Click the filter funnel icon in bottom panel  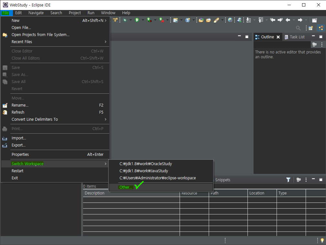click(288, 180)
